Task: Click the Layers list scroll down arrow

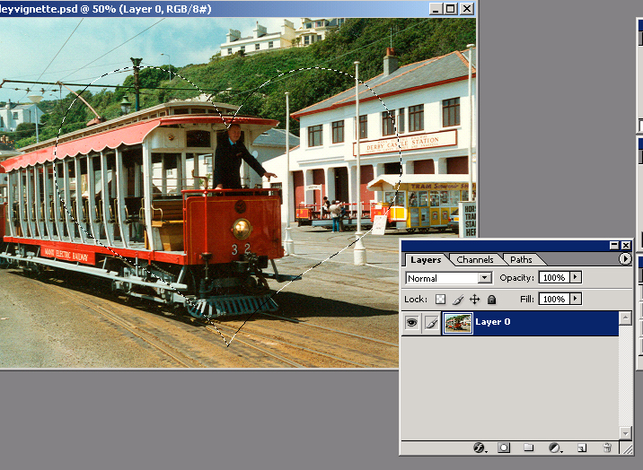Action: (x=625, y=432)
